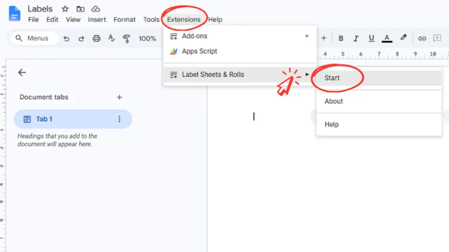This screenshot has height=252, width=449.
Task: Expand the Add-ons submenu
Action: [x=240, y=36]
